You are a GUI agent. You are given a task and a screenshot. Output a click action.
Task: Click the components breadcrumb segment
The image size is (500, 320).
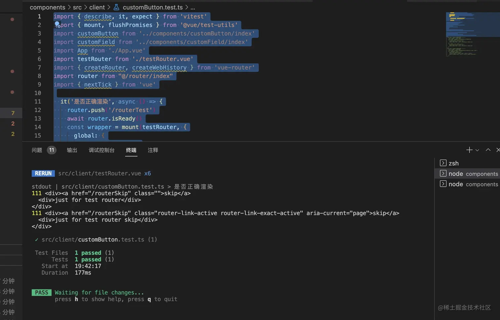(x=48, y=7)
